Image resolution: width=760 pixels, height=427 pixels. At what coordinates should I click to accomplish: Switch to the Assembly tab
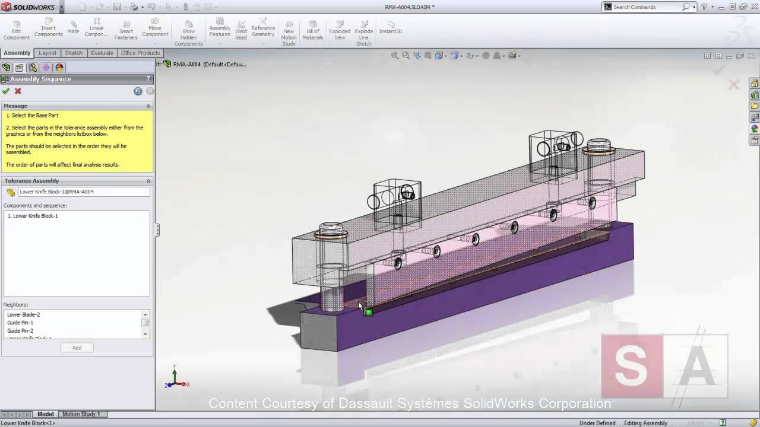click(17, 53)
